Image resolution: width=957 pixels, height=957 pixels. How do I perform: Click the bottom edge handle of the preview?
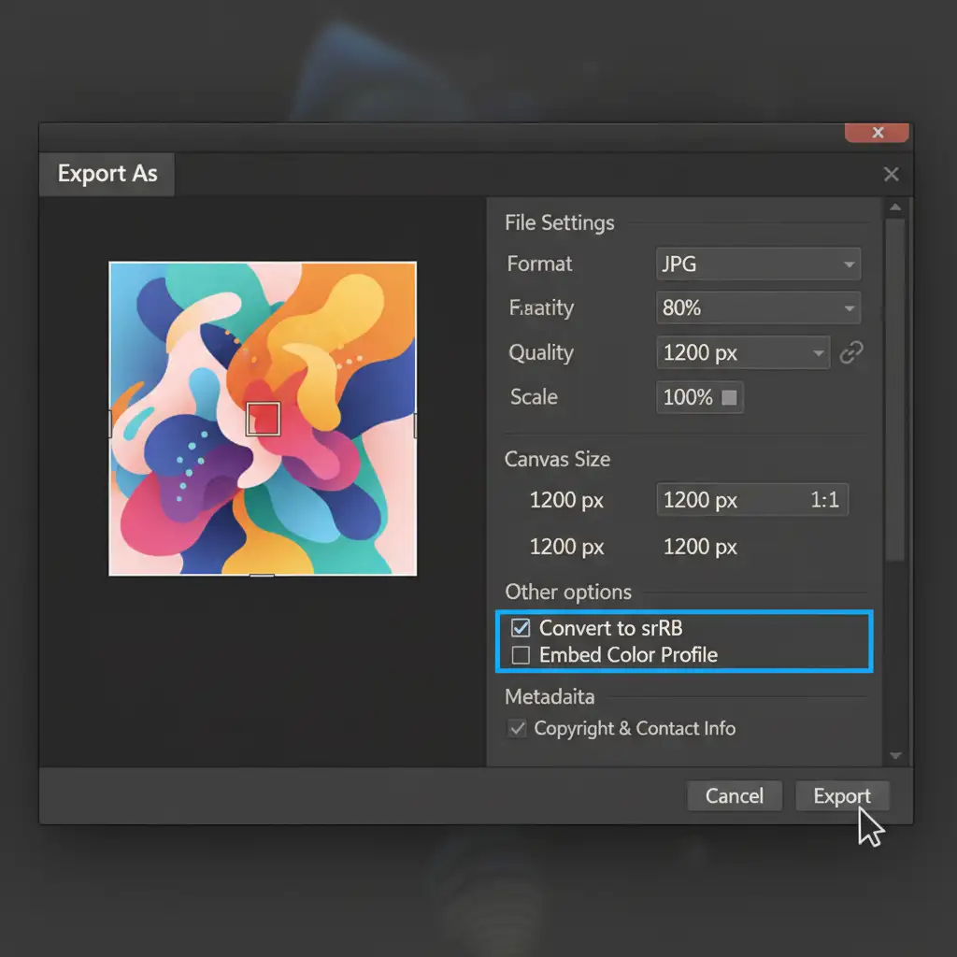tap(263, 576)
